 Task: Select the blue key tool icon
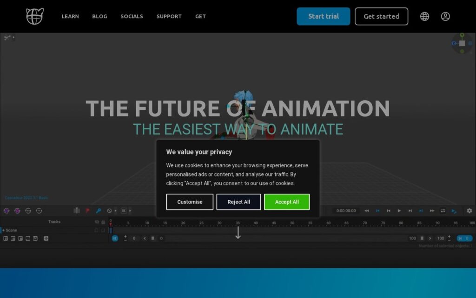99,210
